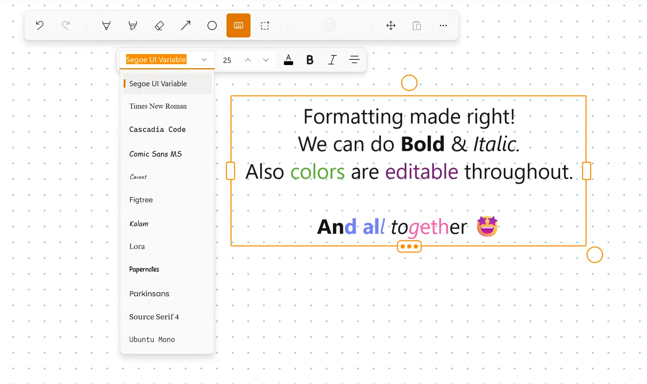Activate the Move pan tool
The height and width of the screenshot is (384, 647).
(391, 25)
